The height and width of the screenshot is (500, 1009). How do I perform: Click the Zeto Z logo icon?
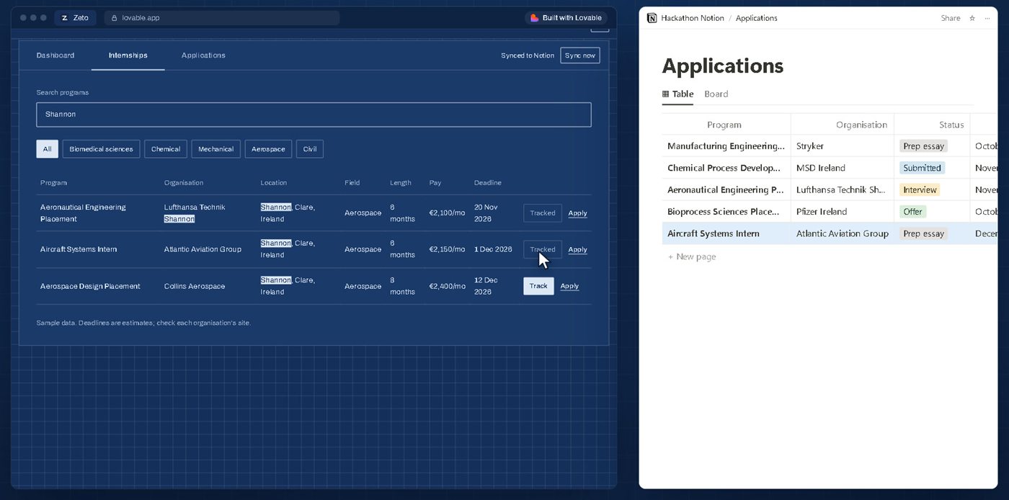[x=64, y=17]
